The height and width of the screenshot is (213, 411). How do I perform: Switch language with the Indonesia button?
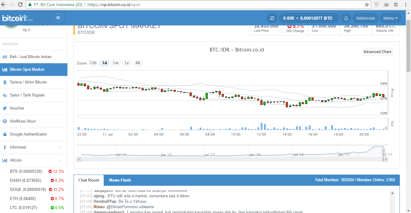(x=365, y=18)
